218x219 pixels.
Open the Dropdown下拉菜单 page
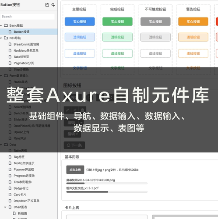(27, 201)
